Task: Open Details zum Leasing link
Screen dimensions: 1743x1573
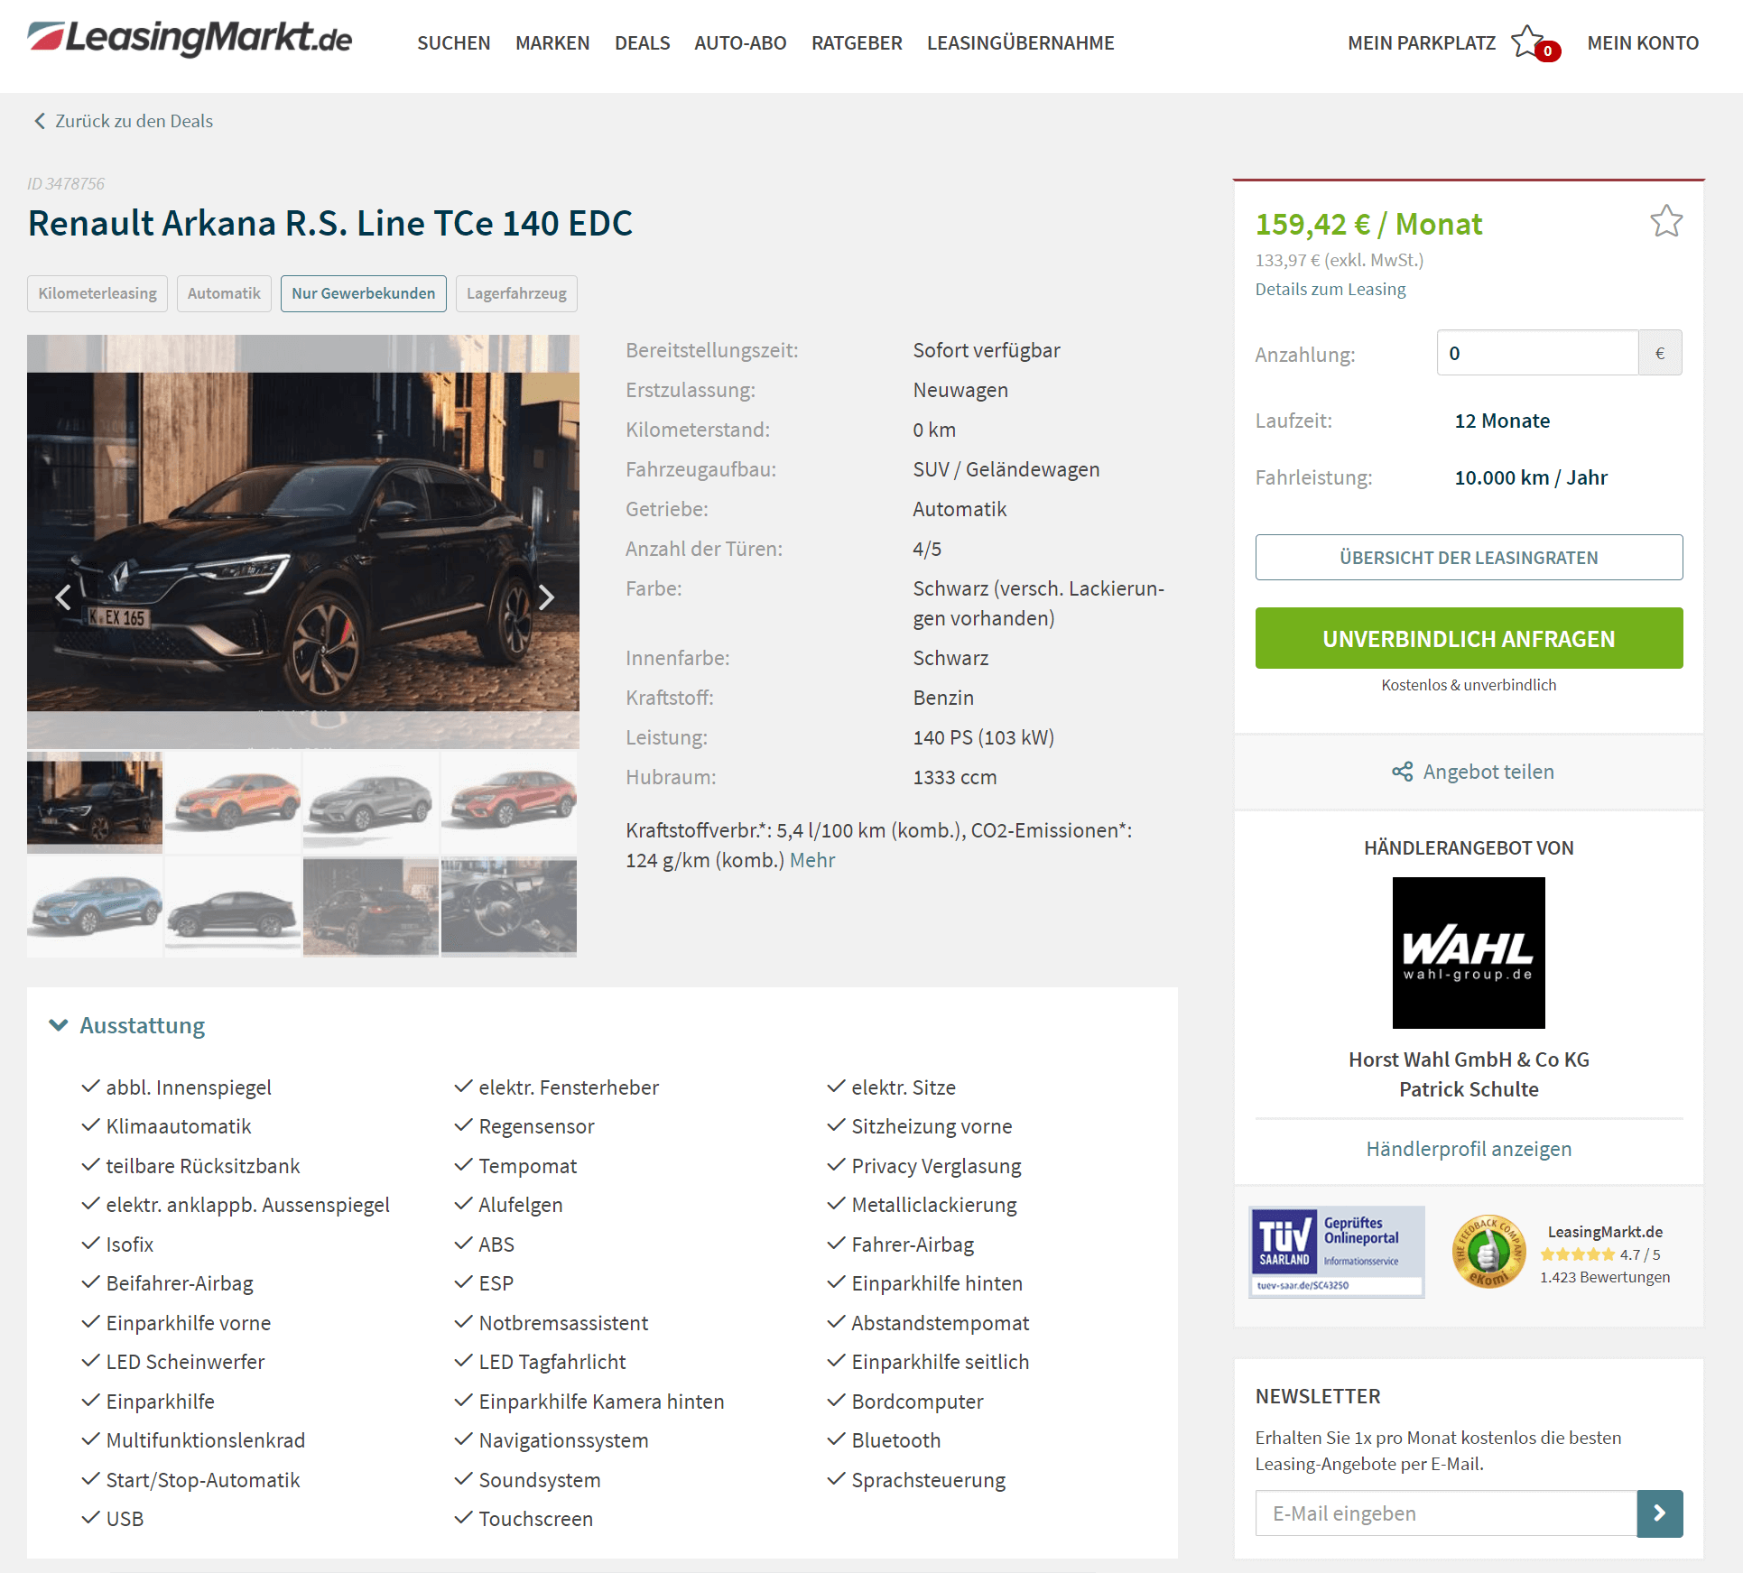Action: [1330, 289]
